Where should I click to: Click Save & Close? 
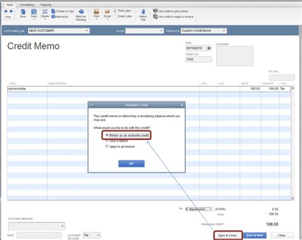[x=227, y=236]
